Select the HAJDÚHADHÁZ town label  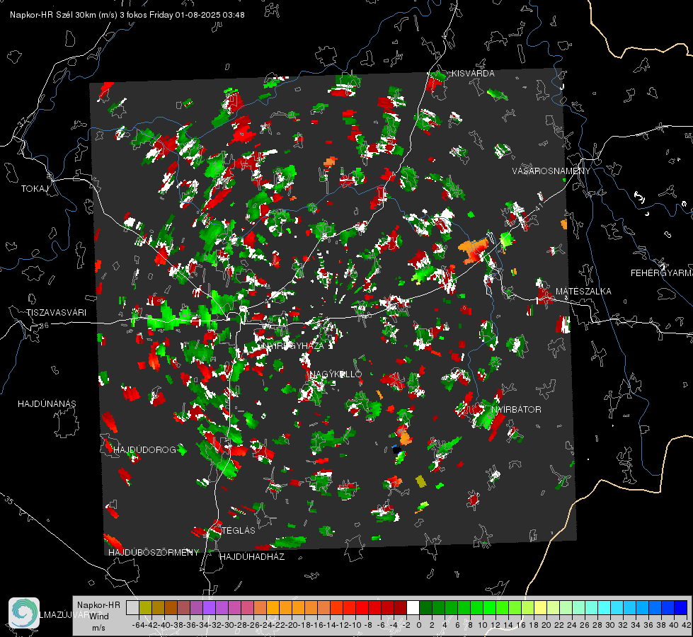pos(252,557)
